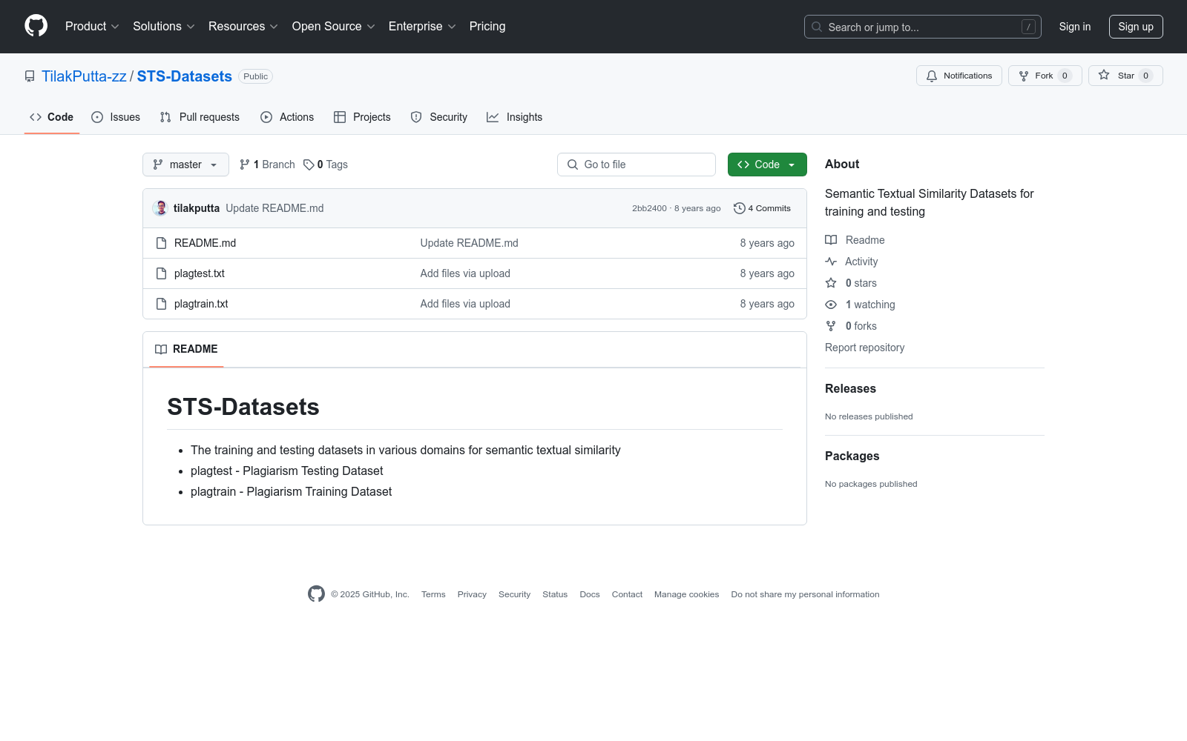Click the star icon on Star button
Screen dimensions: 1187x741
[1104, 76]
